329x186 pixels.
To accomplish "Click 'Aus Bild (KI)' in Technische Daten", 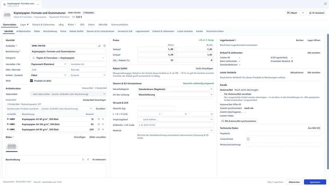I will pyautogui.click(x=314, y=128).
